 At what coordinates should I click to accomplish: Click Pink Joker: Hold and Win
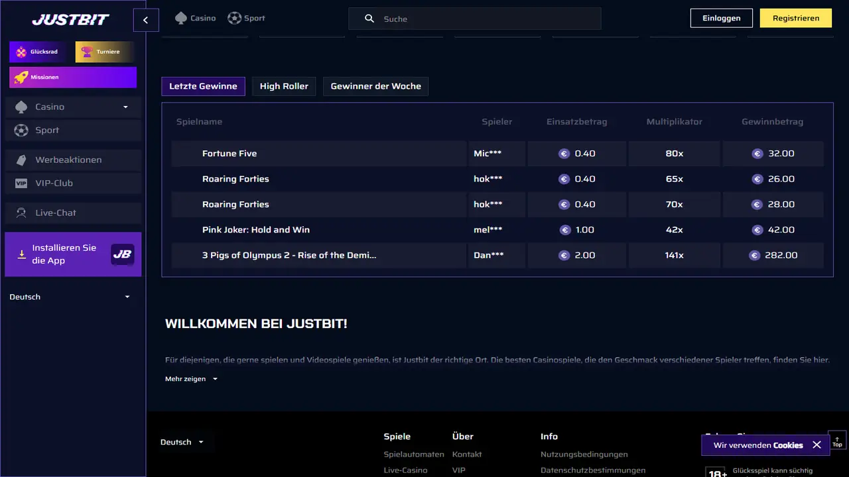coord(256,230)
